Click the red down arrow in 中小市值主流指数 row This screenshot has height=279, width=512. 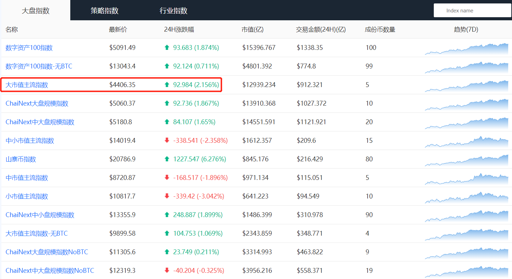pos(167,140)
